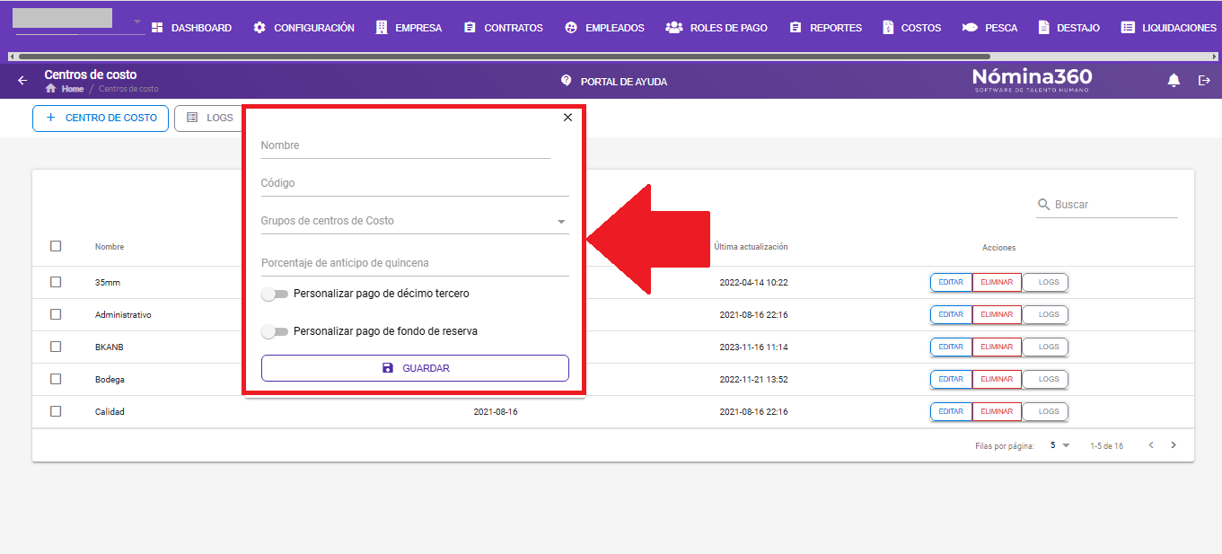Open the Roles de Pago menu
The image size is (1222, 554).
(716, 28)
